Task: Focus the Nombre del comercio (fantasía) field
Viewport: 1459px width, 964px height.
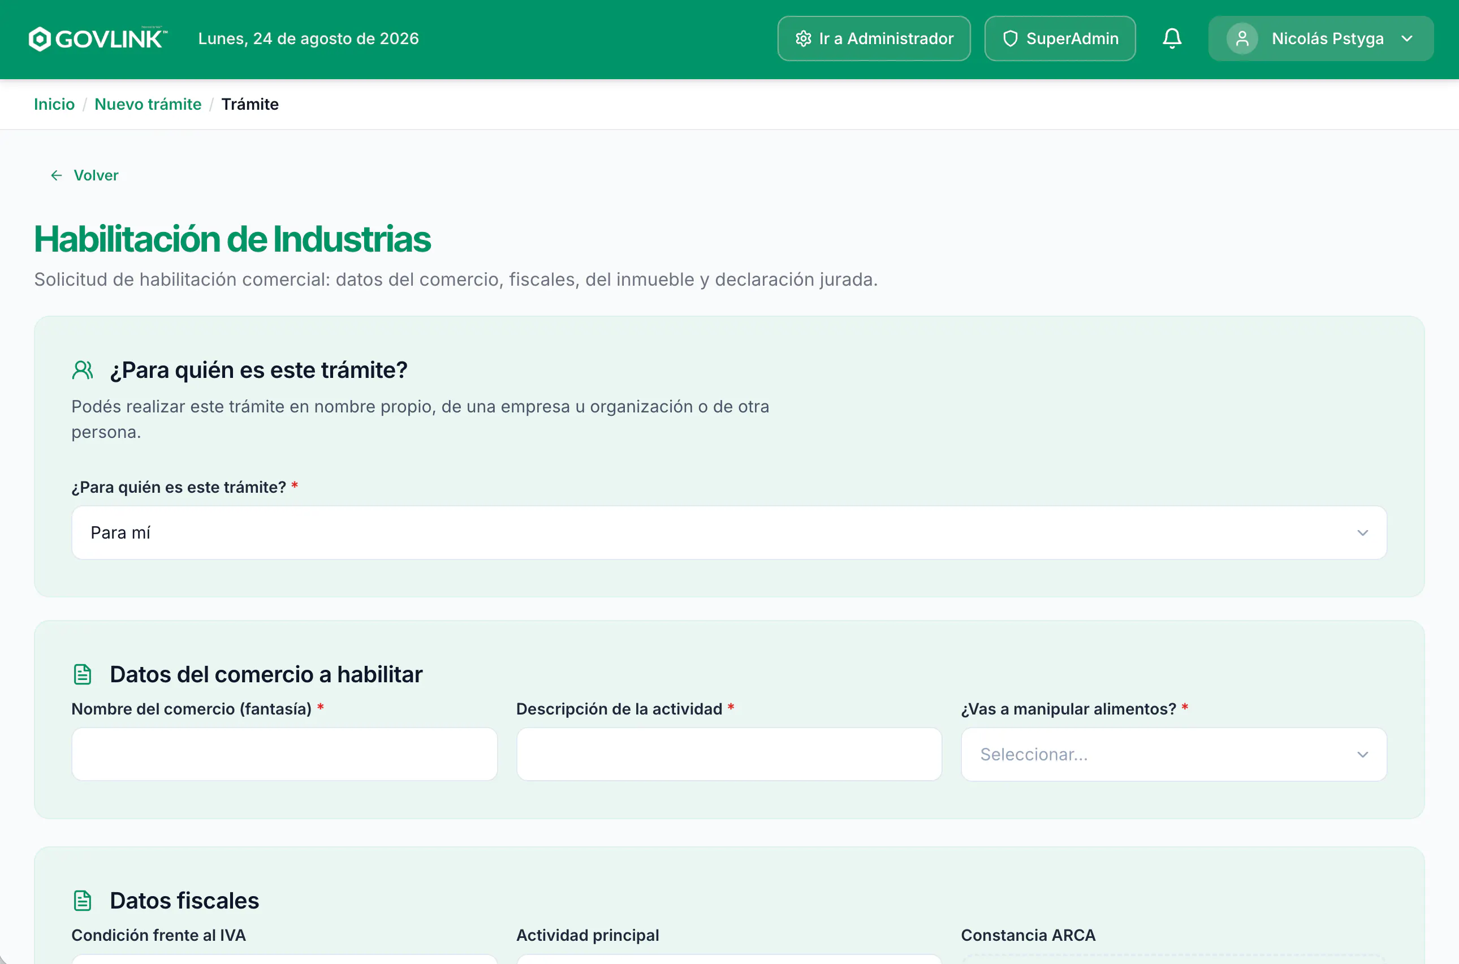Action: click(284, 754)
